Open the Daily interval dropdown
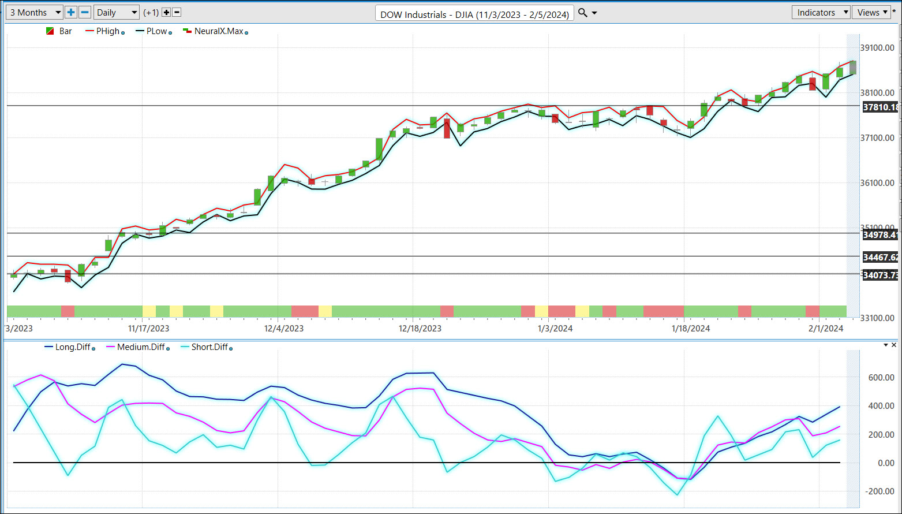Image resolution: width=902 pixels, height=514 pixels. click(x=116, y=12)
